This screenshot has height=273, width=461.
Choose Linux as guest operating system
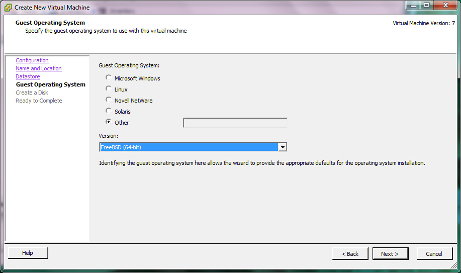tap(108, 88)
